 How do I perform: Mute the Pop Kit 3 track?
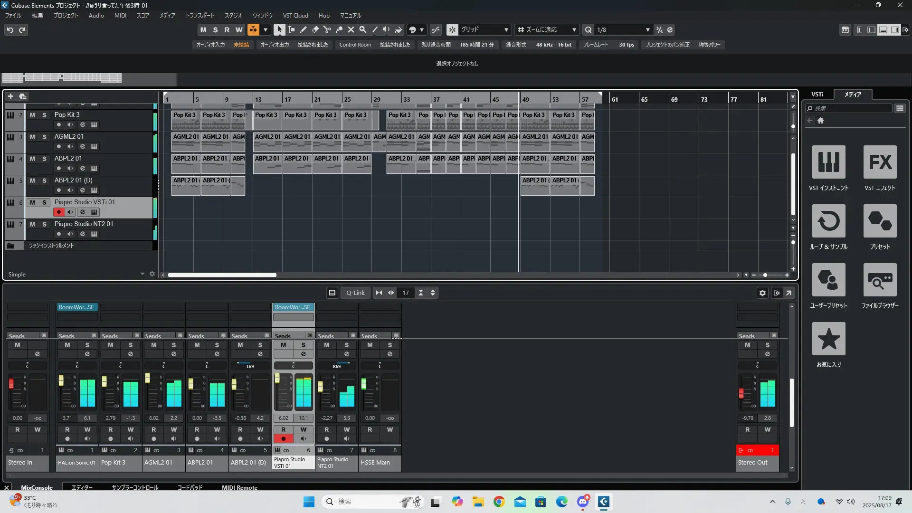[32, 115]
